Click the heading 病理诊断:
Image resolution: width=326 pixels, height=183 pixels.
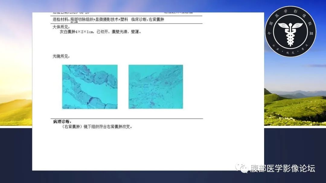[x=62, y=122]
